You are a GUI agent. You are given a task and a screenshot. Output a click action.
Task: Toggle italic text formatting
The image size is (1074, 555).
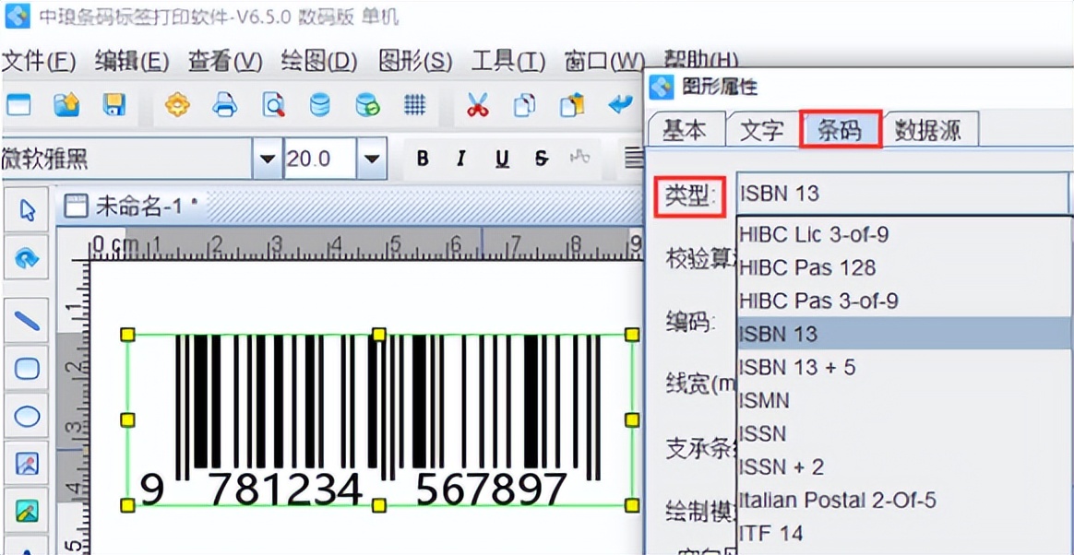pos(460,158)
